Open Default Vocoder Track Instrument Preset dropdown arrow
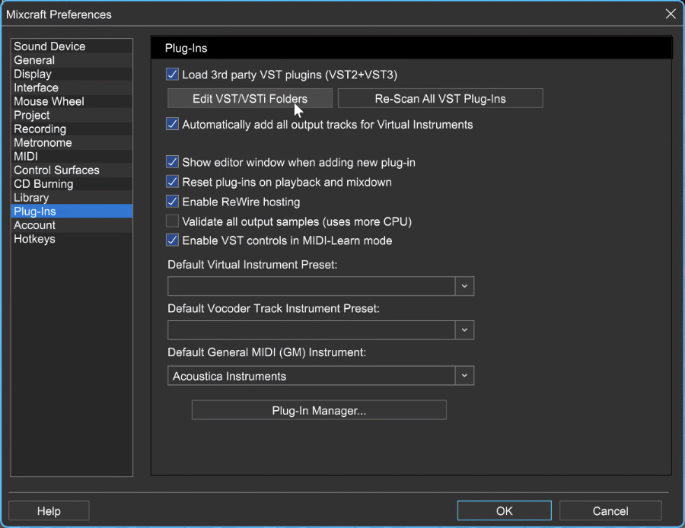 click(x=464, y=330)
